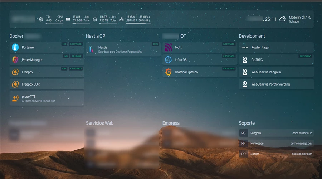
Task: Click the Go2RTC webcam icon
Action: (245, 60)
